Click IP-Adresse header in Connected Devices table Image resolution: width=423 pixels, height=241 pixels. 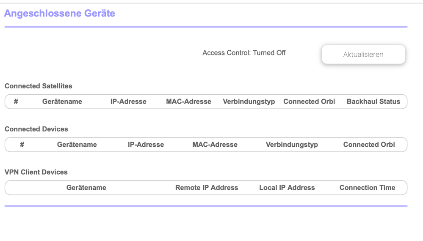pyautogui.click(x=146, y=145)
